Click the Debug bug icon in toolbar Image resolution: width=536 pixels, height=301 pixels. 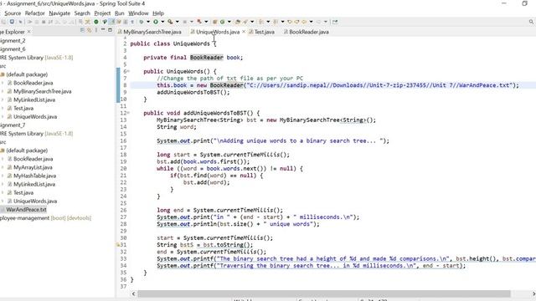point(142,22)
